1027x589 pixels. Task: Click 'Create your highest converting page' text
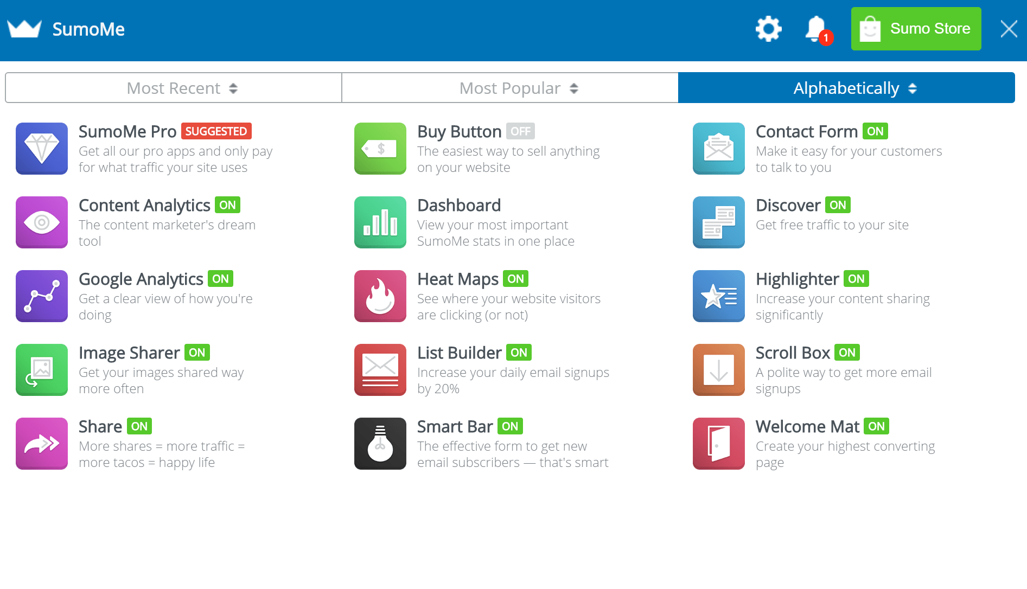click(845, 454)
